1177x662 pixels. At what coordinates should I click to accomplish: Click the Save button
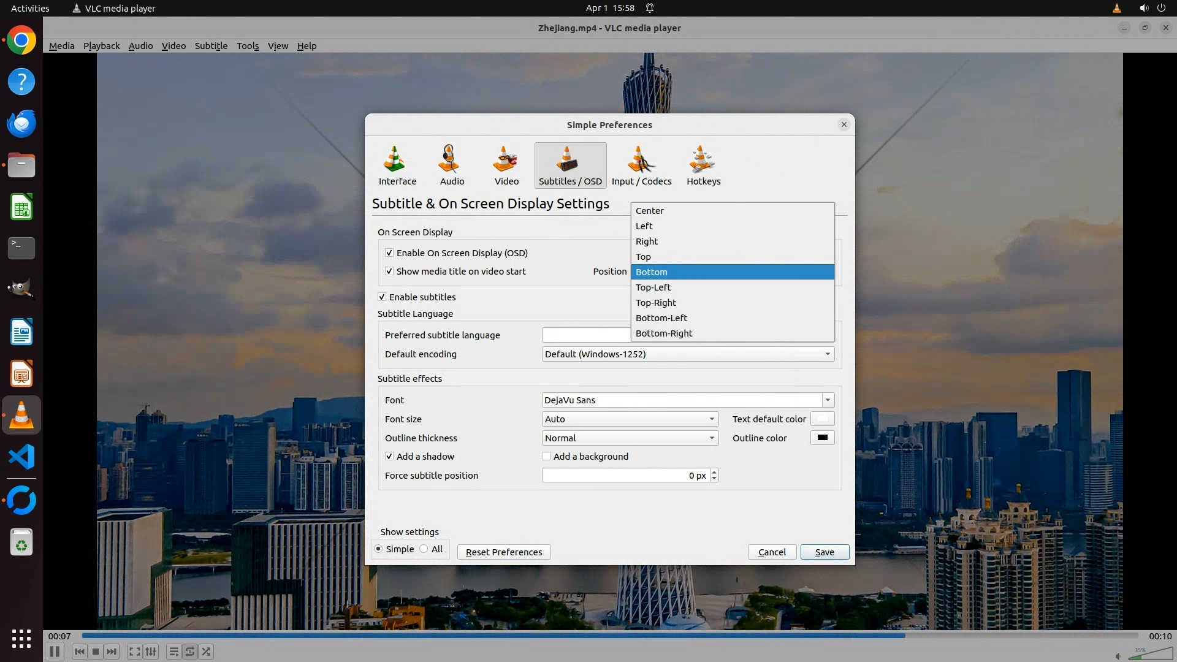tap(824, 552)
